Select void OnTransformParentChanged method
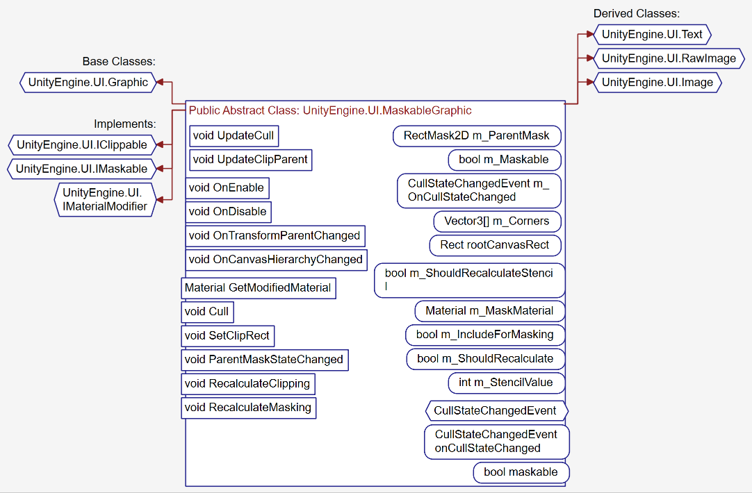 tap(275, 235)
